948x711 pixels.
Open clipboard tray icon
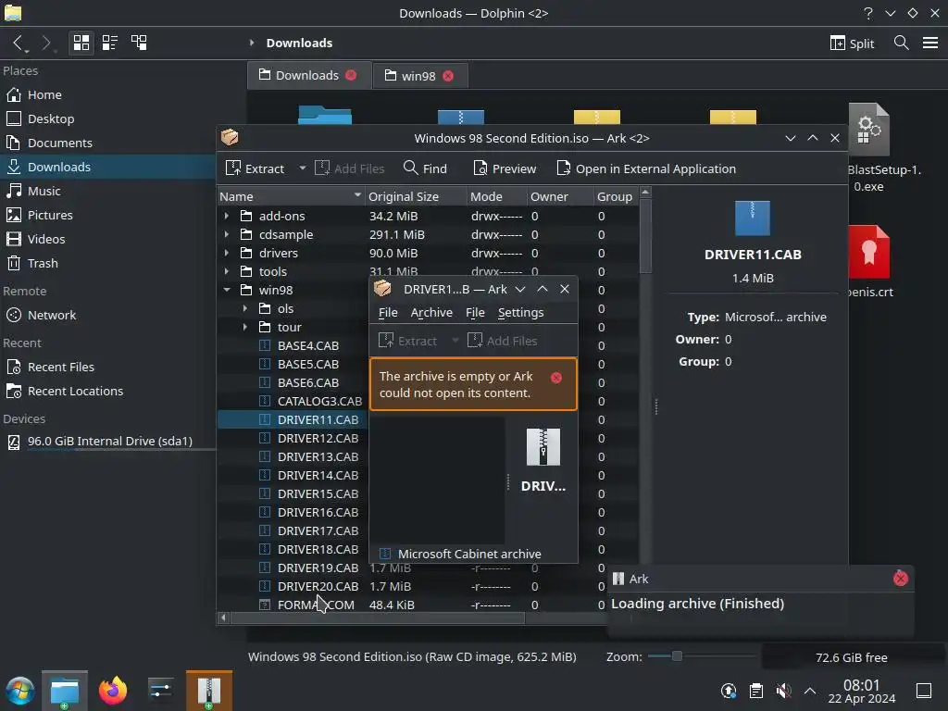(x=756, y=691)
